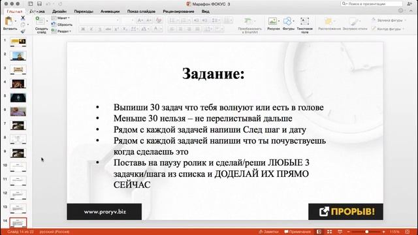Open the Переходы tab
The image size is (418, 235).
tap(84, 12)
